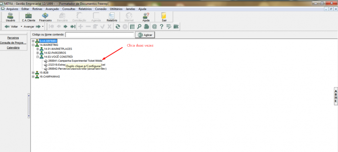Click the Relatório toolbar icon
The height and width of the screenshot is (152, 338).
(112, 17)
